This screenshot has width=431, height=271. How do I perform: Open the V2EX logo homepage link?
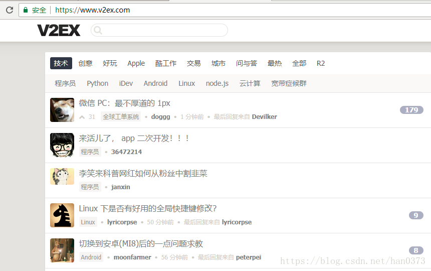click(x=59, y=30)
